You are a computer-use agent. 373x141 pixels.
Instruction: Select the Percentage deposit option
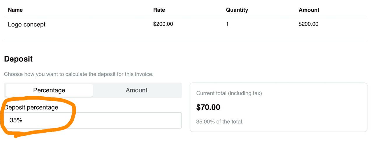49,90
